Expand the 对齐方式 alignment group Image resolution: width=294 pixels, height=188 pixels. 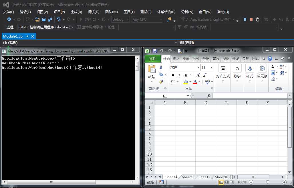[x=223, y=81]
